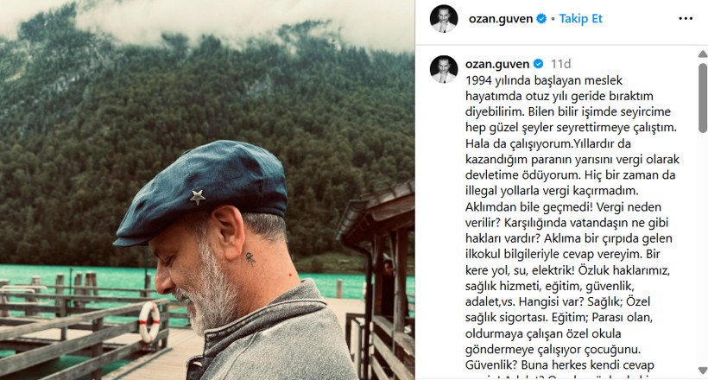Click the Takip Et follow button

pos(581,18)
